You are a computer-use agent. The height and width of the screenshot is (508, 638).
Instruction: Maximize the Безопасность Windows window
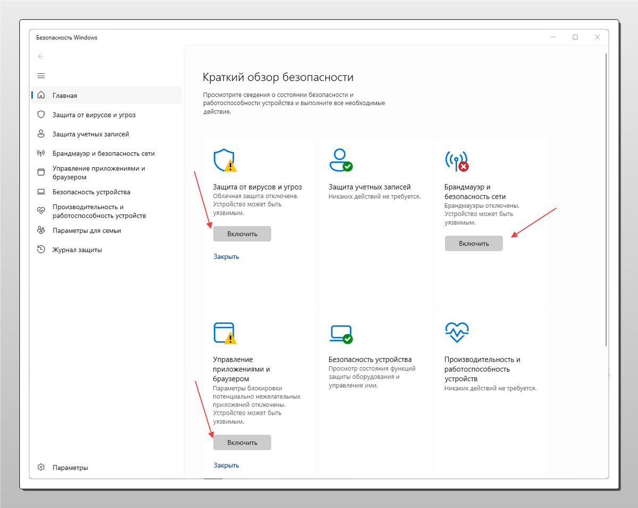[575, 37]
